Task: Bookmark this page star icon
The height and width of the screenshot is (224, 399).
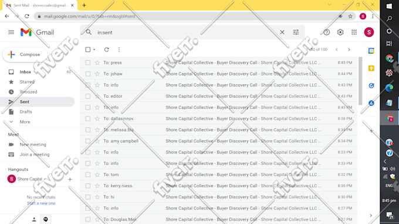Action: click(350, 16)
